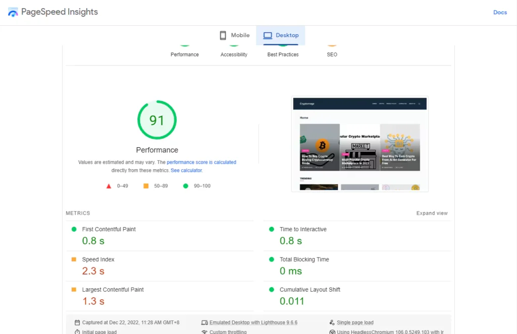Switch to the Mobile tab
This screenshot has height=334, width=517.
(x=235, y=35)
